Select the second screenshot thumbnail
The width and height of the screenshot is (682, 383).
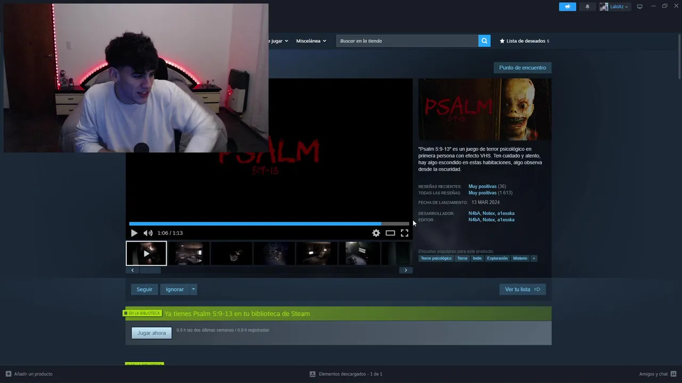point(189,253)
